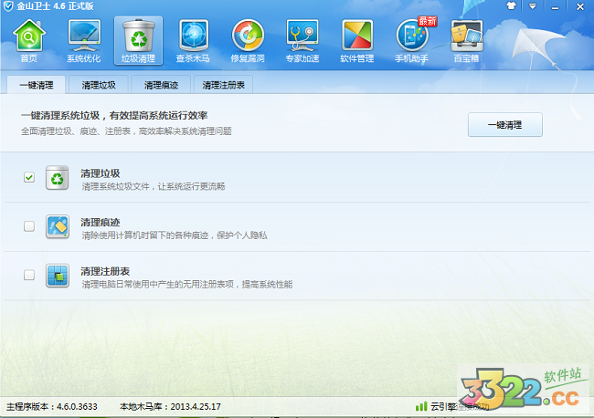This screenshot has width=594, height=418.
Task: Select the 垃圾清理 trash cleanup icon
Action: click(x=138, y=41)
